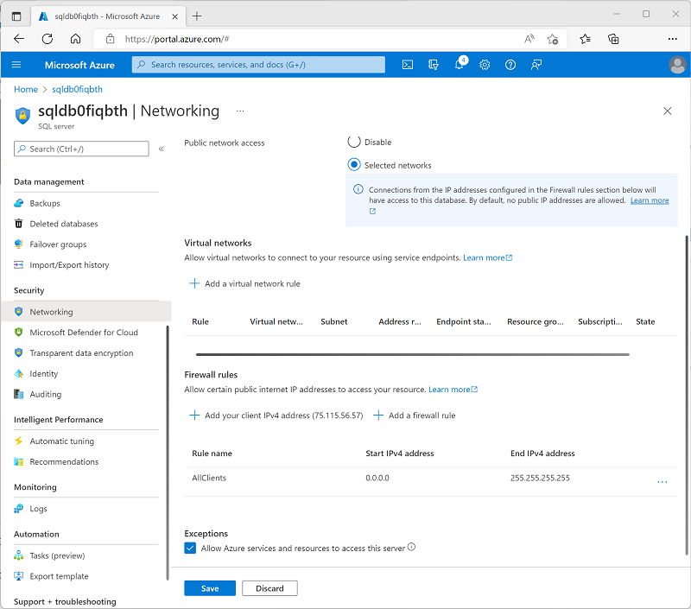The image size is (691, 609).
Task: Open Learn more link under Virtual networks
Action: pyautogui.click(x=487, y=257)
